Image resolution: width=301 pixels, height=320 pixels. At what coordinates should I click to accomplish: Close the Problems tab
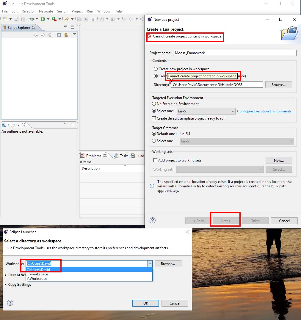pyautogui.click(x=105, y=156)
